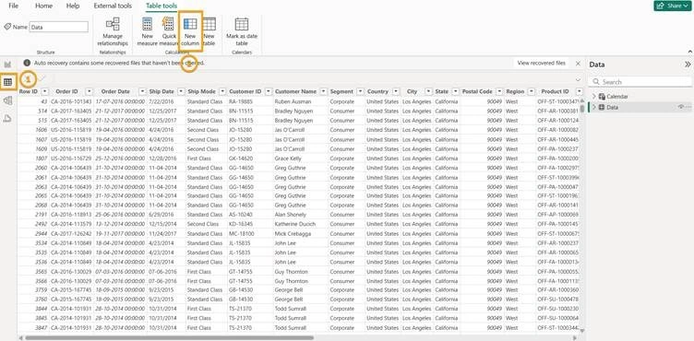Click the Calendar table icon in Data pane
This screenshot has width=694, height=341.
[x=602, y=97]
